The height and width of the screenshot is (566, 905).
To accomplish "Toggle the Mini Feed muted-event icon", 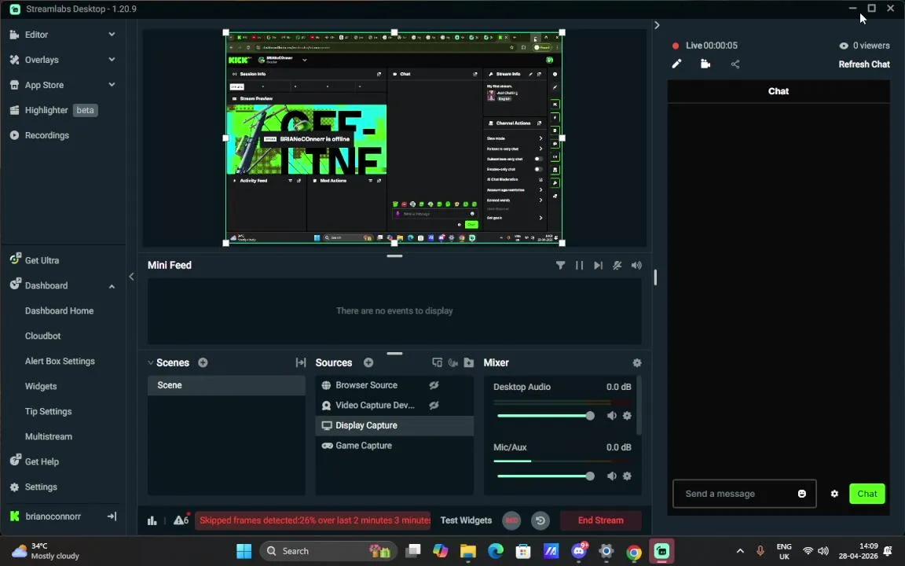I will tap(617, 265).
